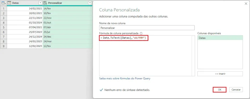
Task: Click the date type icon on Datas column
Action: (x=9, y=3)
